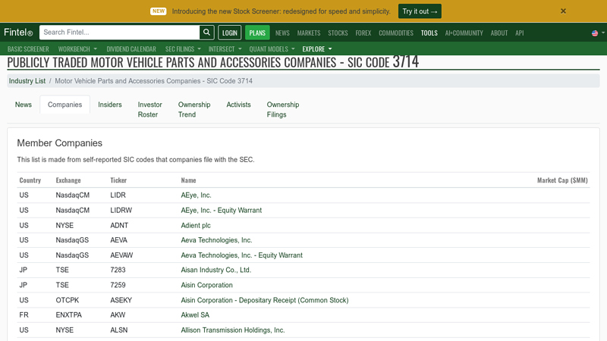Select the Companies tab
This screenshot has width=607, height=341.
64,105
